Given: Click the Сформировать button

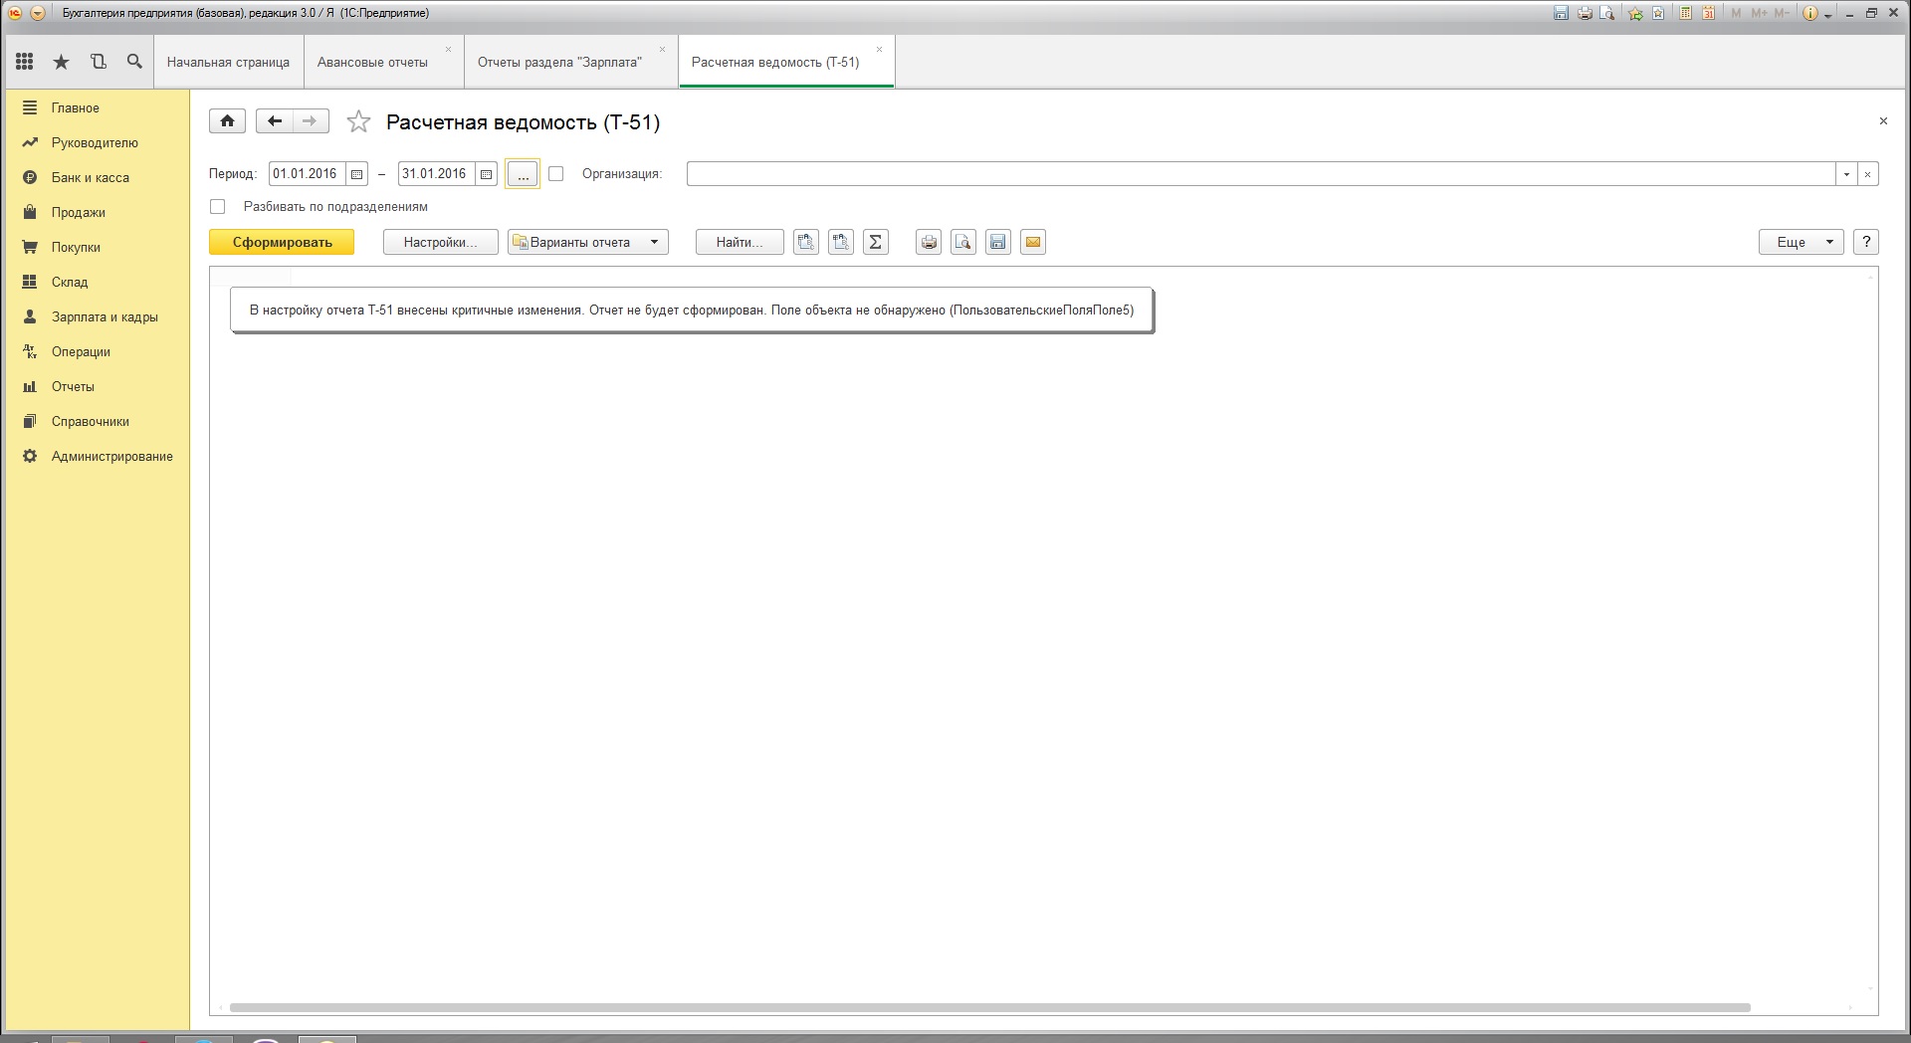Looking at the screenshot, I should coord(282,242).
